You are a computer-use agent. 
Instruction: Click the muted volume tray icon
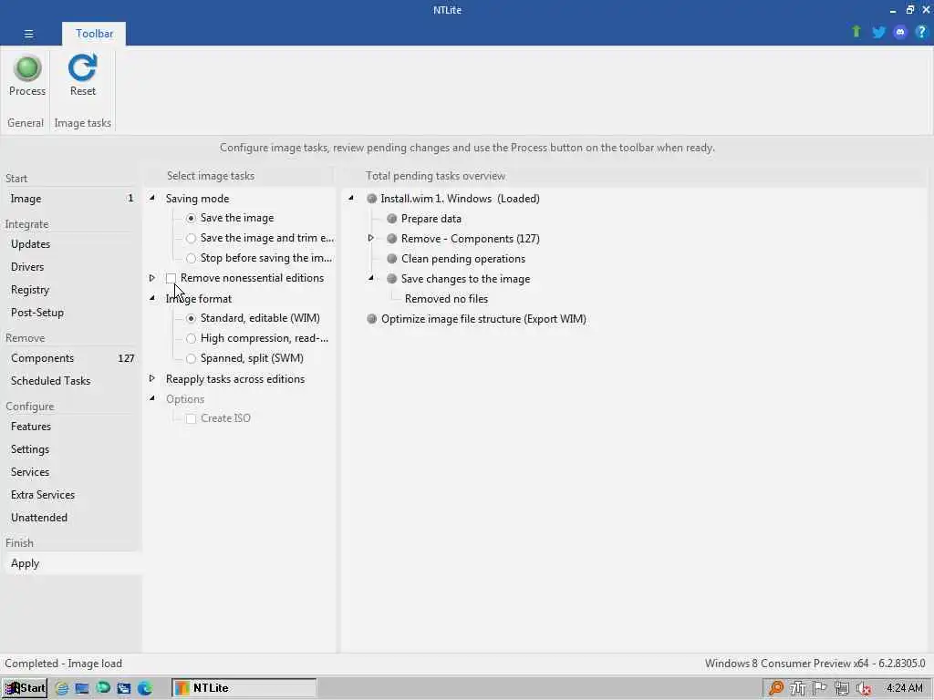(x=864, y=689)
